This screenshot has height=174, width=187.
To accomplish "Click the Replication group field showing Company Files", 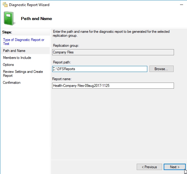I will point(113,52).
